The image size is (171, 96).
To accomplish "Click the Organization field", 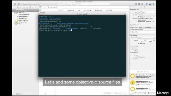I will (x=146, y=30).
